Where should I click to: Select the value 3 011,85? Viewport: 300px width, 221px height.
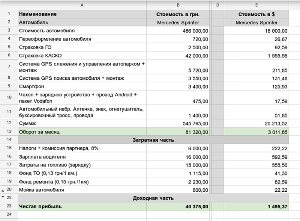pos(256,132)
